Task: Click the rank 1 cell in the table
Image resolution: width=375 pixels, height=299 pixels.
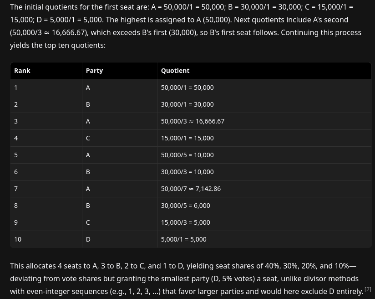Action: [16, 88]
